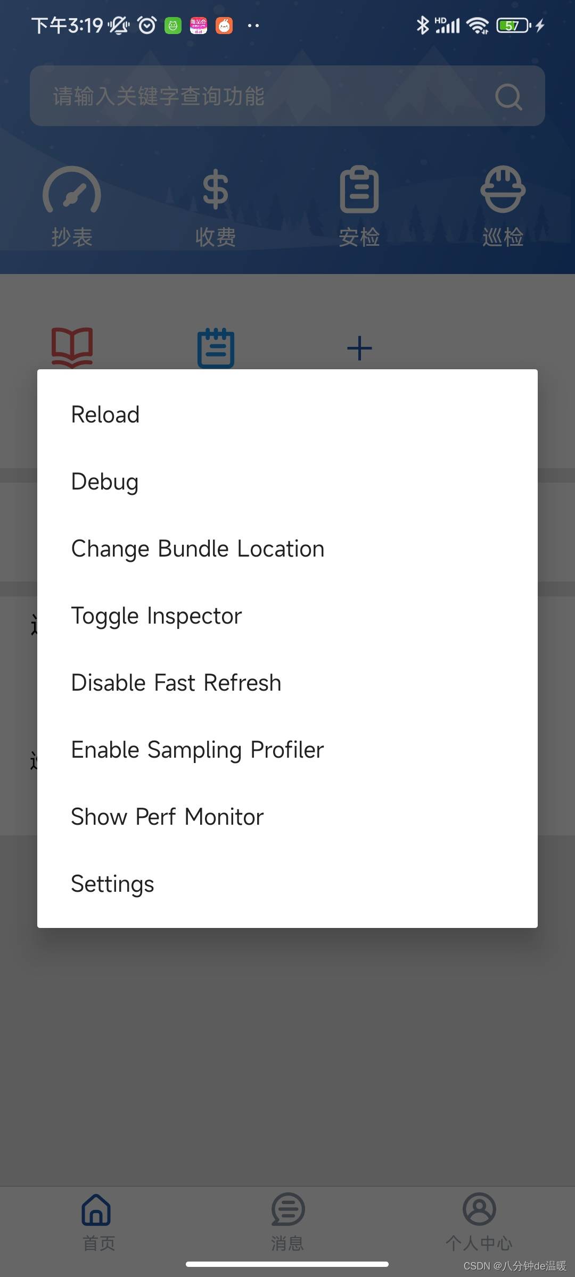Tap the search magnifier icon
The height and width of the screenshot is (1277, 575).
pos(508,96)
